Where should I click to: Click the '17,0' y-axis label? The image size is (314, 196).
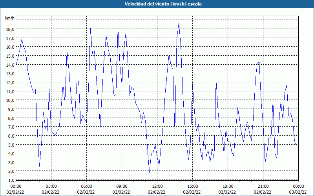[x=11, y=38]
